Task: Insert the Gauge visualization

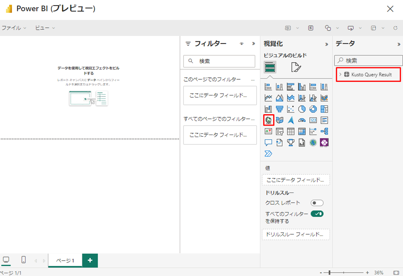Action: point(302,120)
